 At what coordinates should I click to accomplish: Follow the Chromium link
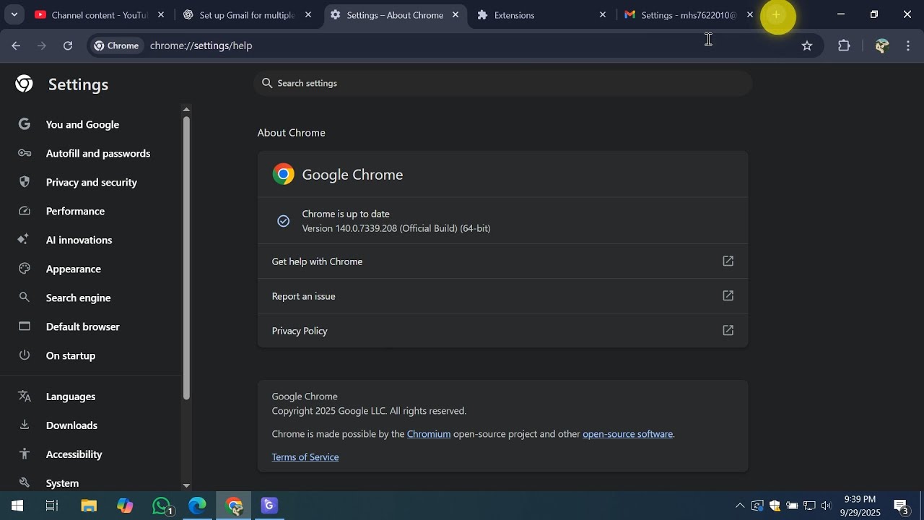(429, 434)
